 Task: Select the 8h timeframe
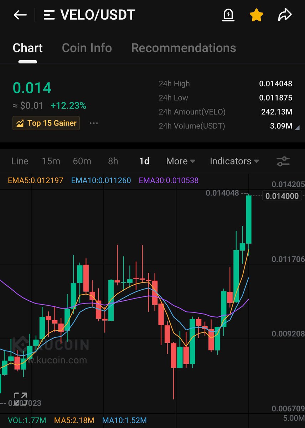[113, 161]
